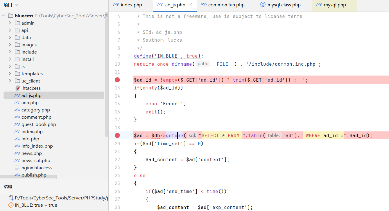Click the project tree horizontal scrollbar
The image size is (389, 211).
[28, 177]
